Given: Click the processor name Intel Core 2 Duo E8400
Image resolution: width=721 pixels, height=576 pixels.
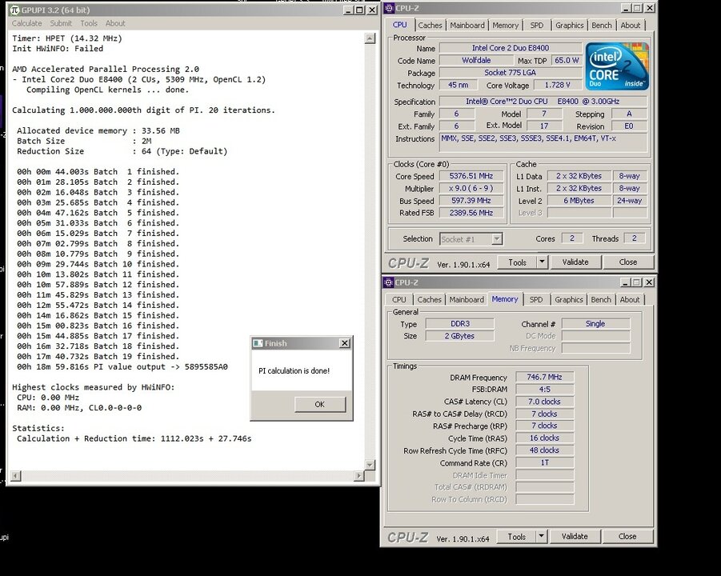Looking at the screenshot, I should (511, 48).
